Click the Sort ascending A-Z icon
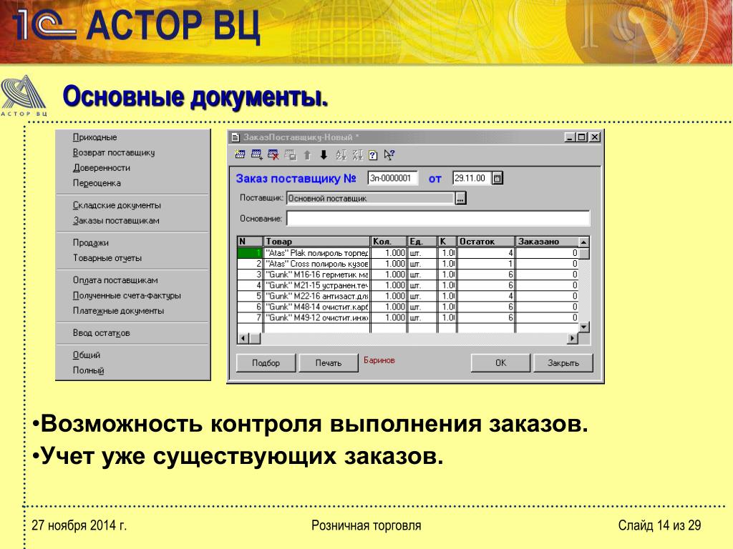This screenshot has width=733, height=549. pos(341,155)
